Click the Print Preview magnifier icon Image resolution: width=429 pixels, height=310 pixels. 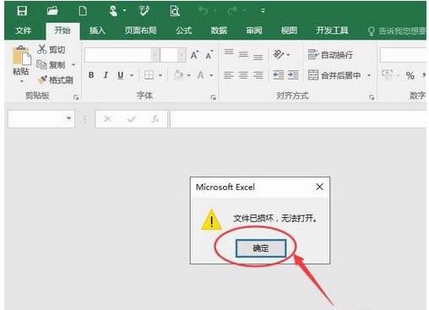pos(175,11)
